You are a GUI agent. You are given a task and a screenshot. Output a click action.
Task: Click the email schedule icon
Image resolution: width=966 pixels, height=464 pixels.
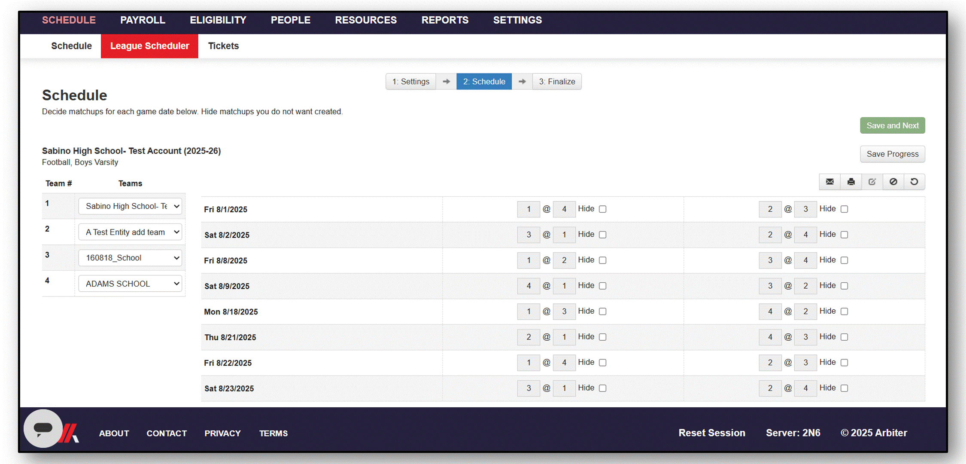click(x=829, y=182)
